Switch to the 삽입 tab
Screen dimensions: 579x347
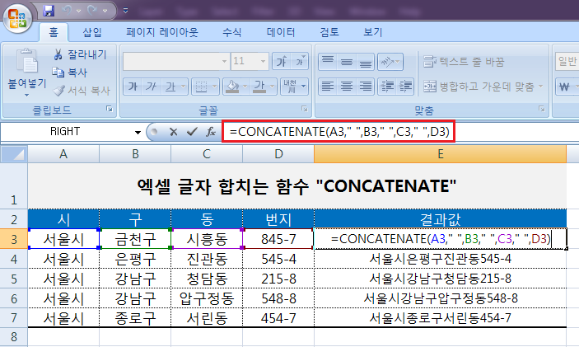(x=92, y=32)
